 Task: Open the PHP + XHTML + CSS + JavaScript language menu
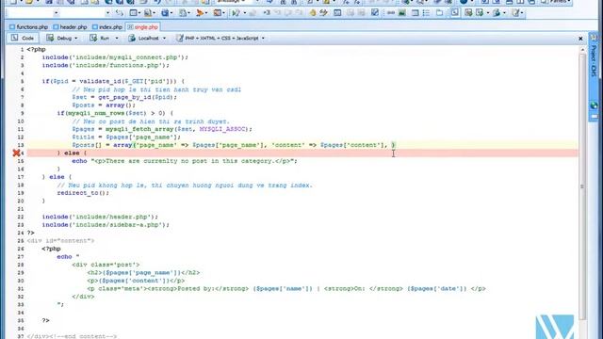[220, 38]
